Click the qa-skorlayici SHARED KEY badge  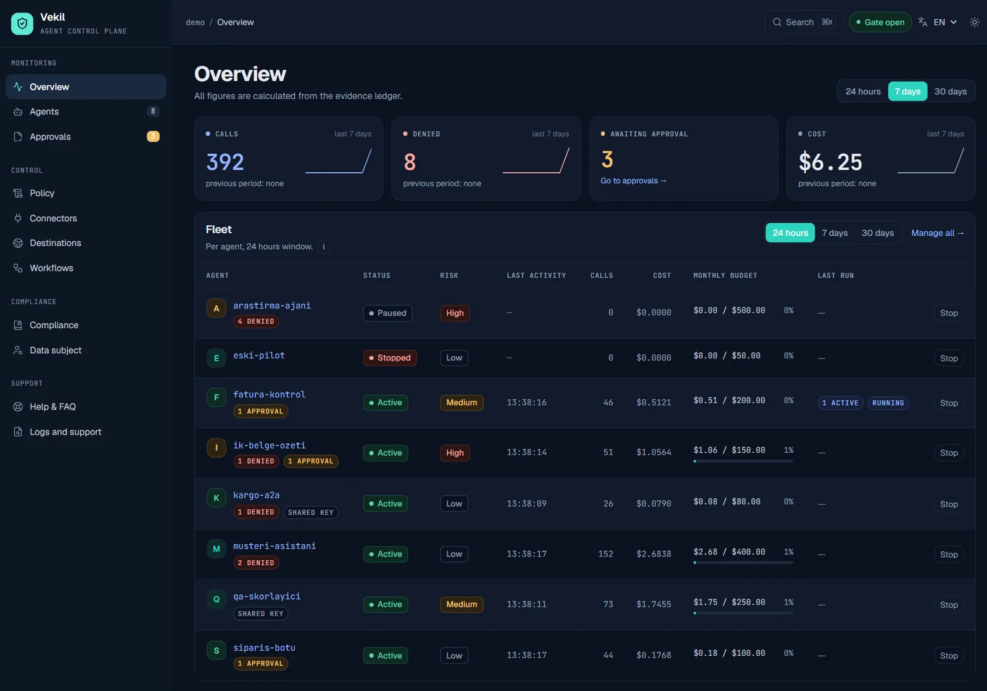coord(261,614)
